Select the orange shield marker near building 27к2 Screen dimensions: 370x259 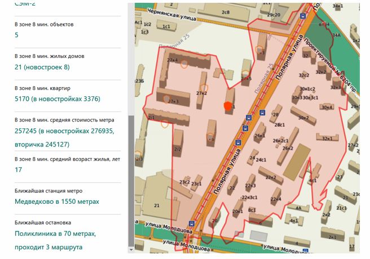[x=204, y=88]
